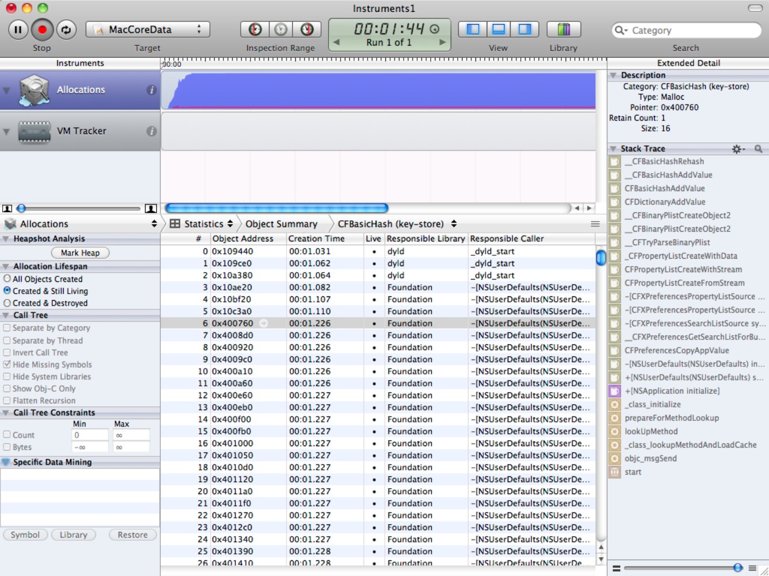This screenshot has width=769, height=576.
Task: Collapse the Call Tree Constraints section
Action: (6, 413)
